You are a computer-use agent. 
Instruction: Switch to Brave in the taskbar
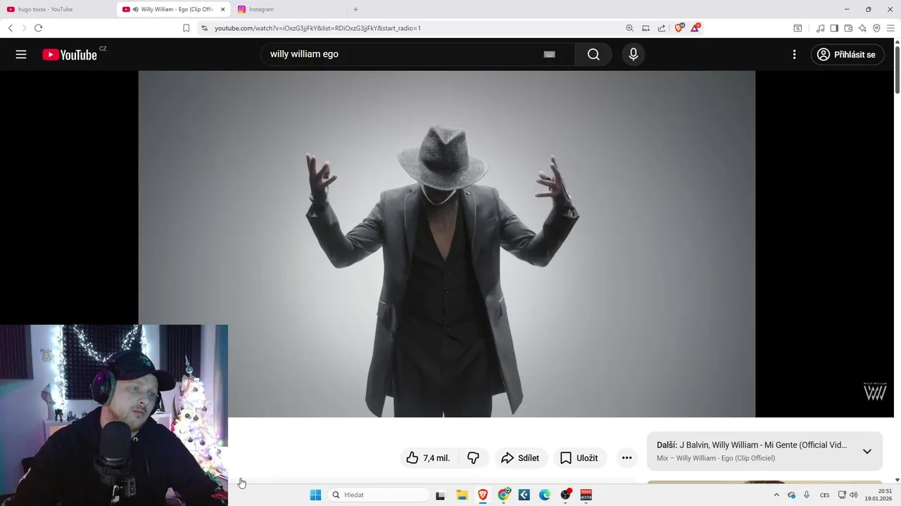click(483, 495)
